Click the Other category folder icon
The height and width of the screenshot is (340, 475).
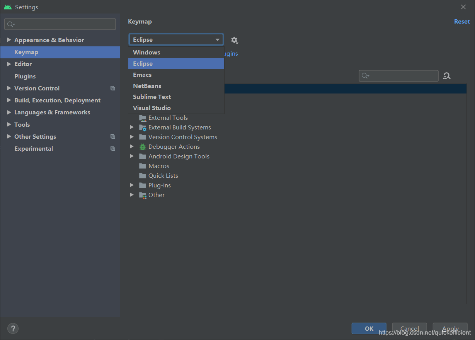142,195
